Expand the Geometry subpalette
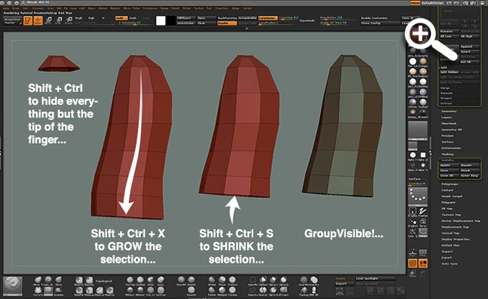The height and width of the screenshot is (299, 488). 450,111
